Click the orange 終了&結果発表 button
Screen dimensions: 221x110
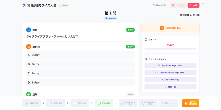tap(191, 103)
